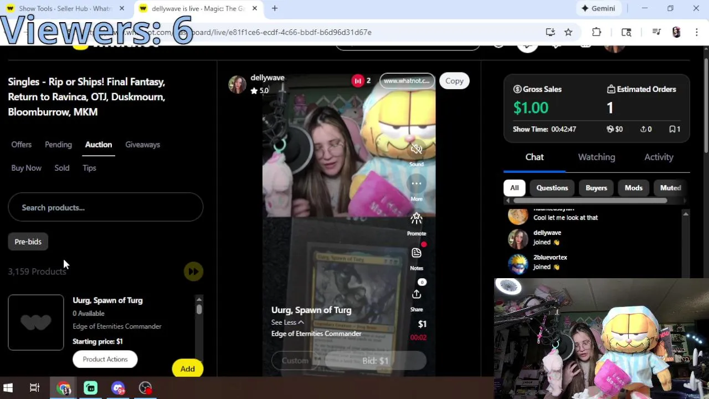Screen dimensions: 709x399
Task: Click the Product Actions button
Action: click(x=105, y=359)
